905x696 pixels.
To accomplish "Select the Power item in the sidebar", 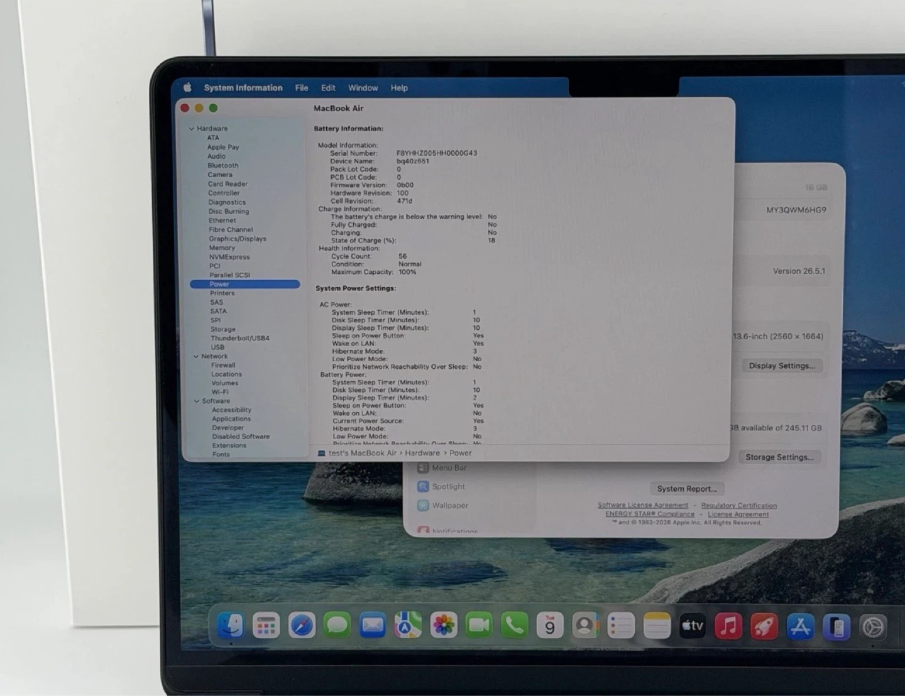I will coord(245,284).
